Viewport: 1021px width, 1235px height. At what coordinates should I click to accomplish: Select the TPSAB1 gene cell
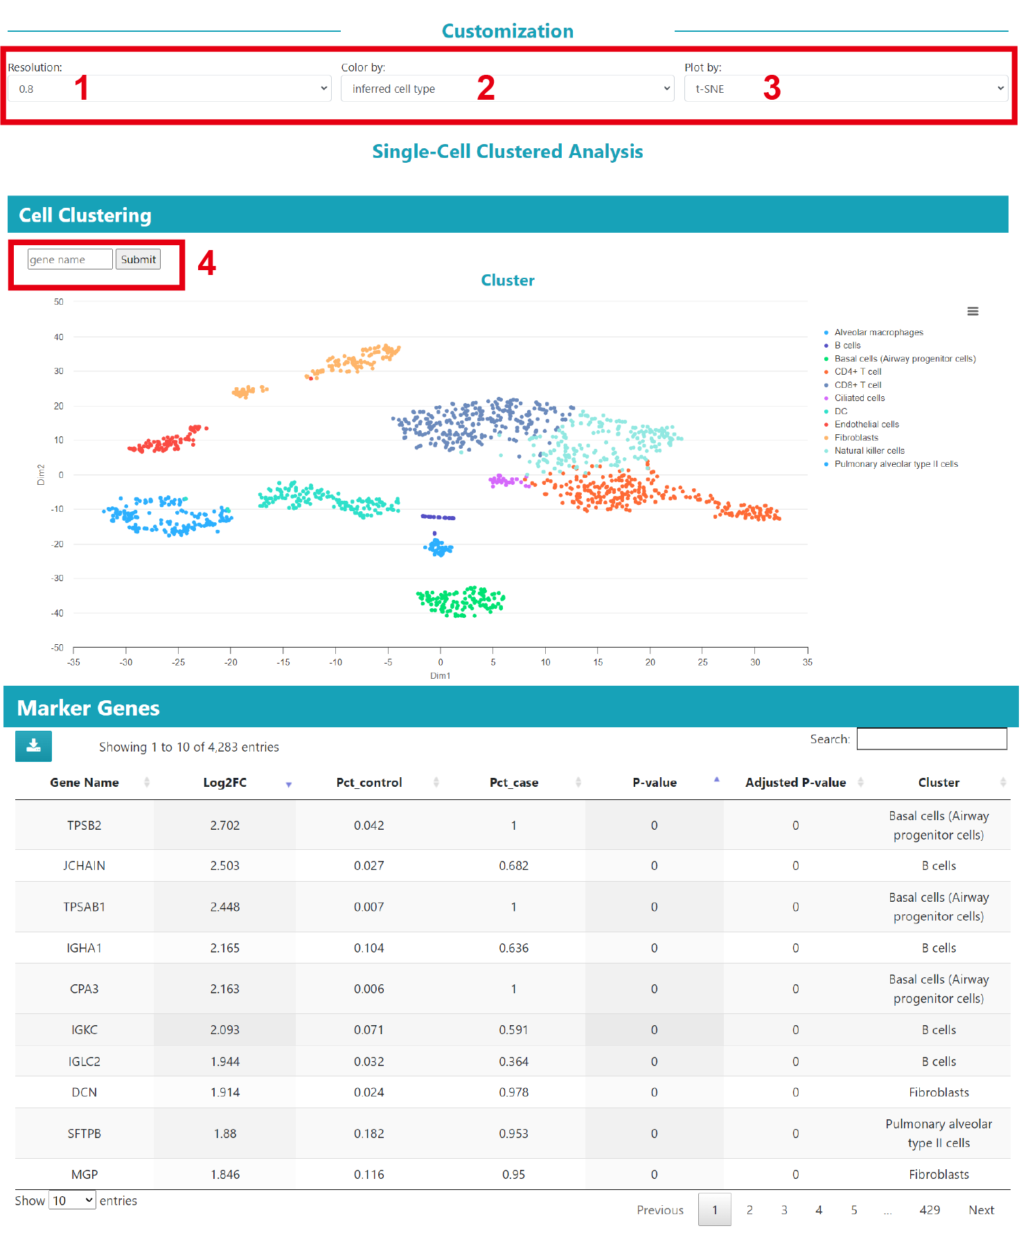(85, 907)
